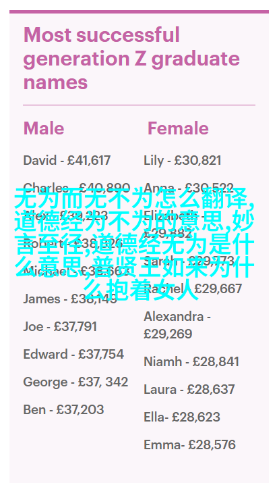Select the George - £37, 342 entry
The height and width of the screenshot is (483, 279).
click(x=75, y=382)
